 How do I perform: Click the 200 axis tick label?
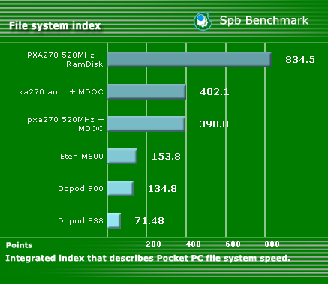(x=153, y=244)
